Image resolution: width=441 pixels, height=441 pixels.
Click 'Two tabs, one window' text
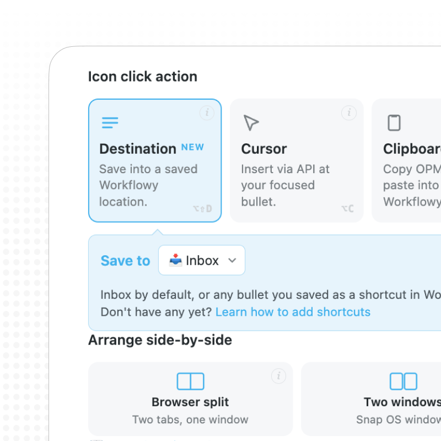point(190,420)
